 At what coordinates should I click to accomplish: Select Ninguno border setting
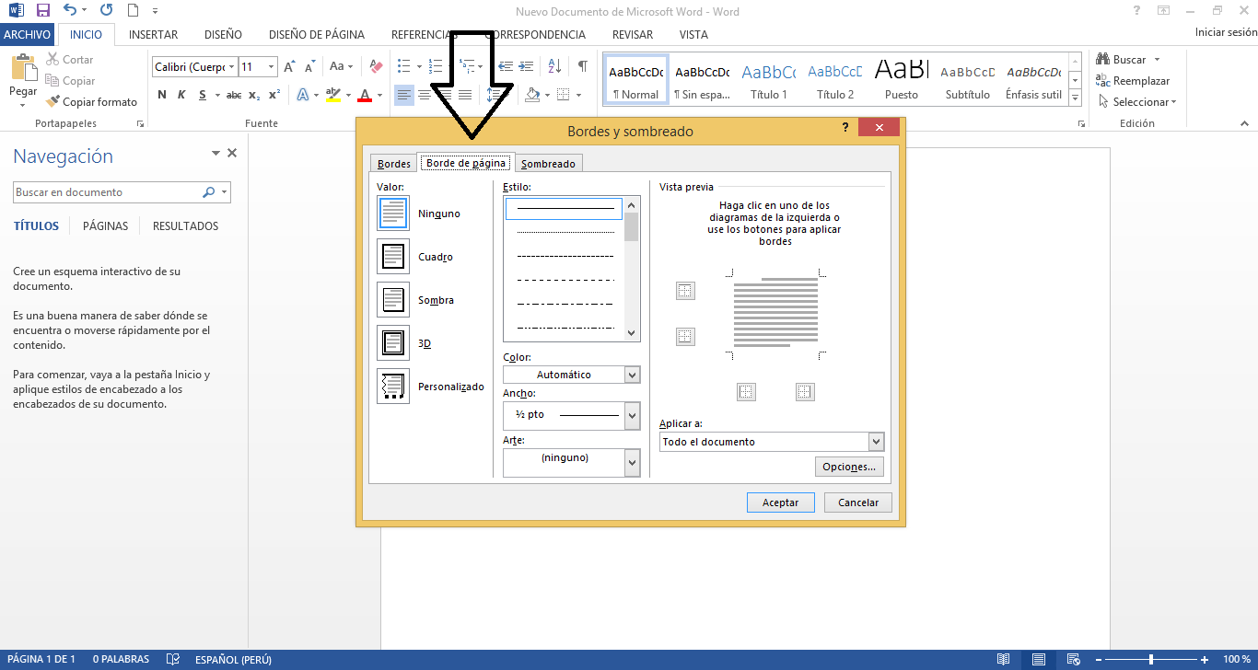(x=393, y=214)
